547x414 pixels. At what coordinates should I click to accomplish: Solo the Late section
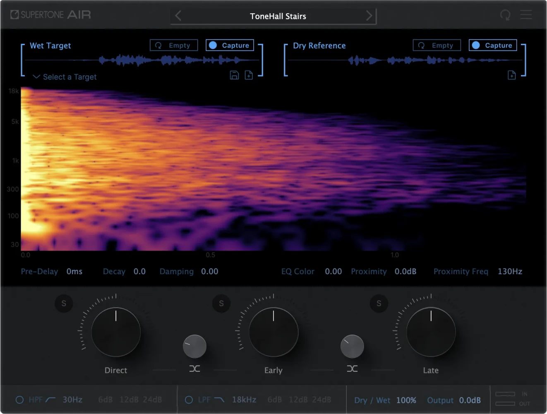point(379,304)
